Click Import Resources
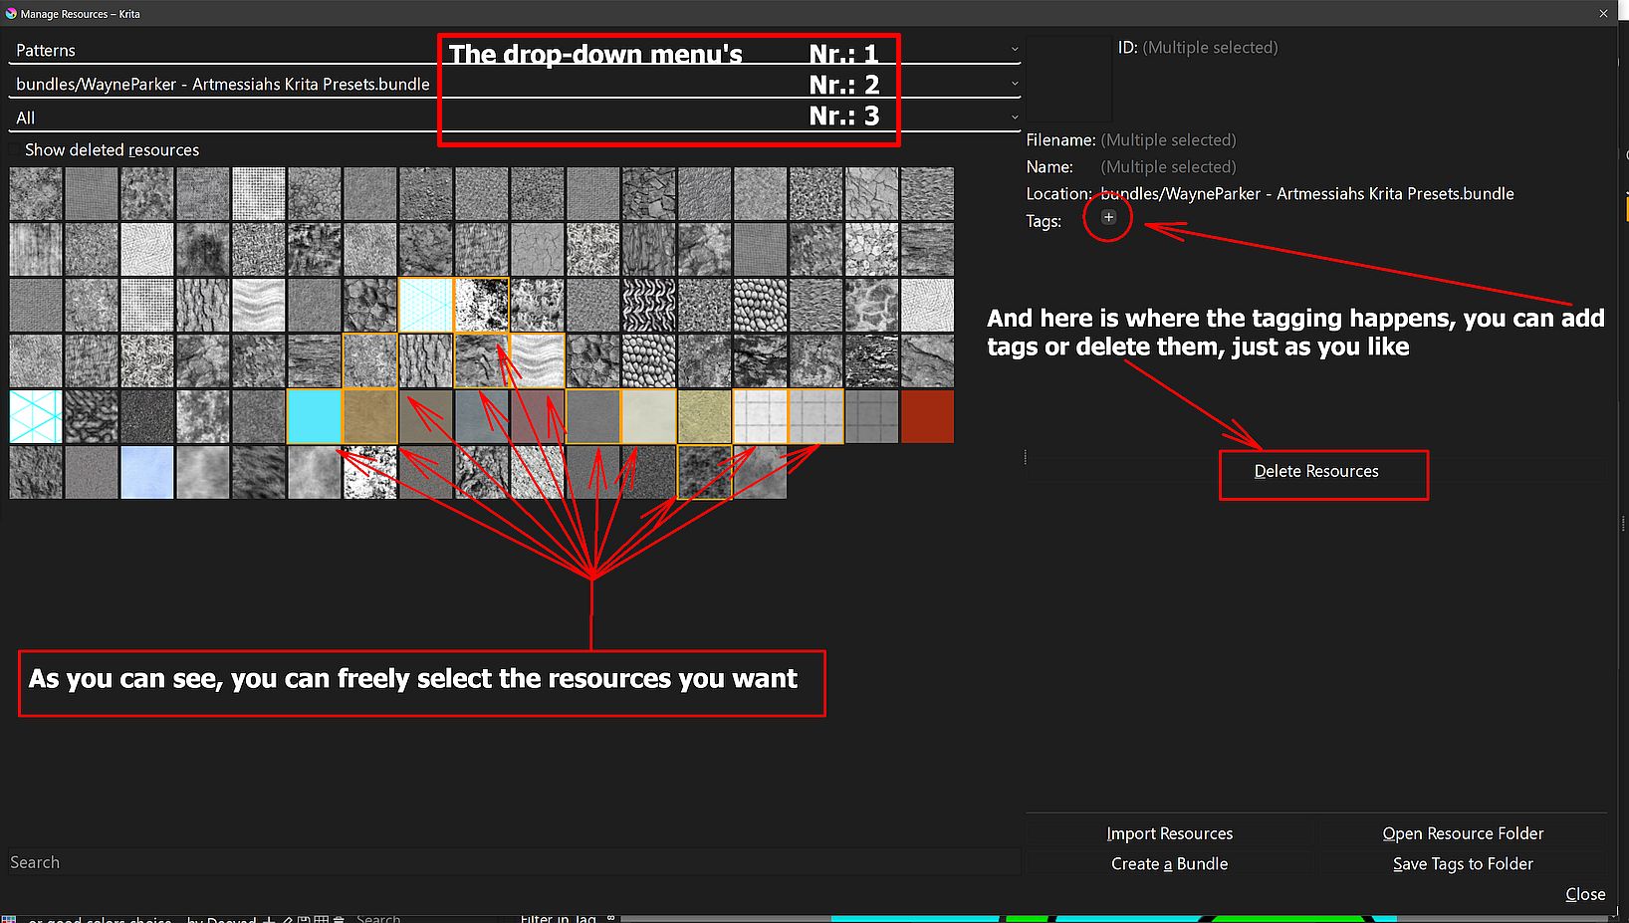 pos(1169,833)
